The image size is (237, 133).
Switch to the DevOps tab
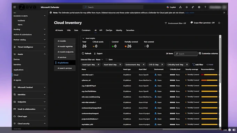tap(109, 30)
